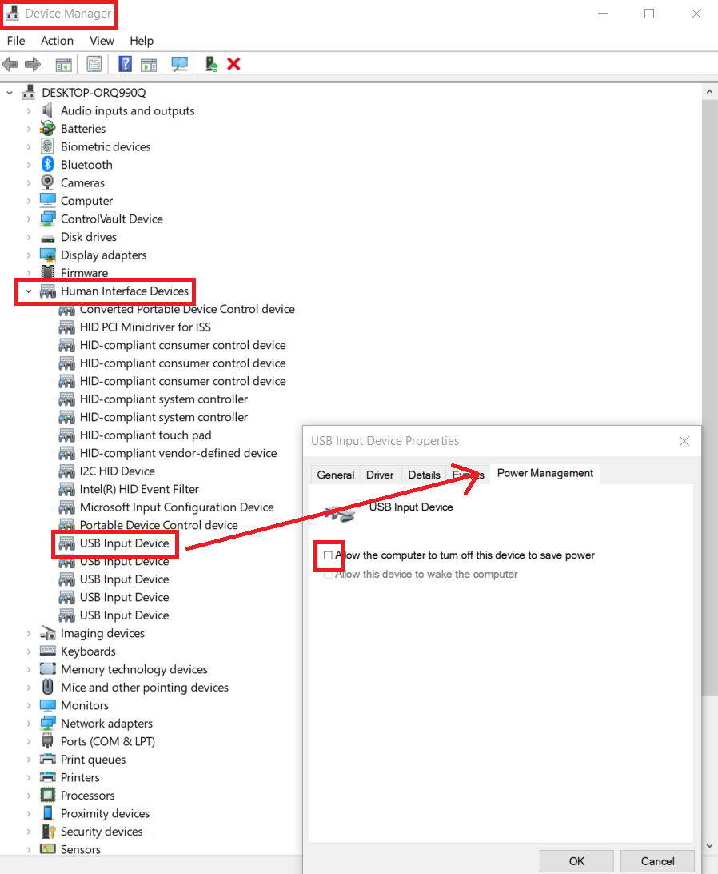Collapse the Human Interface Devices category
The width and height of the screenshot is (718, 874).
tap(29, 291)
